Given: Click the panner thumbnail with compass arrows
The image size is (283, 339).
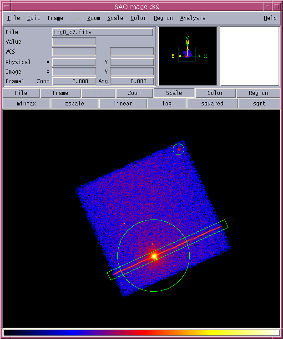Looking at the screenshot, I should pos(188,56).
